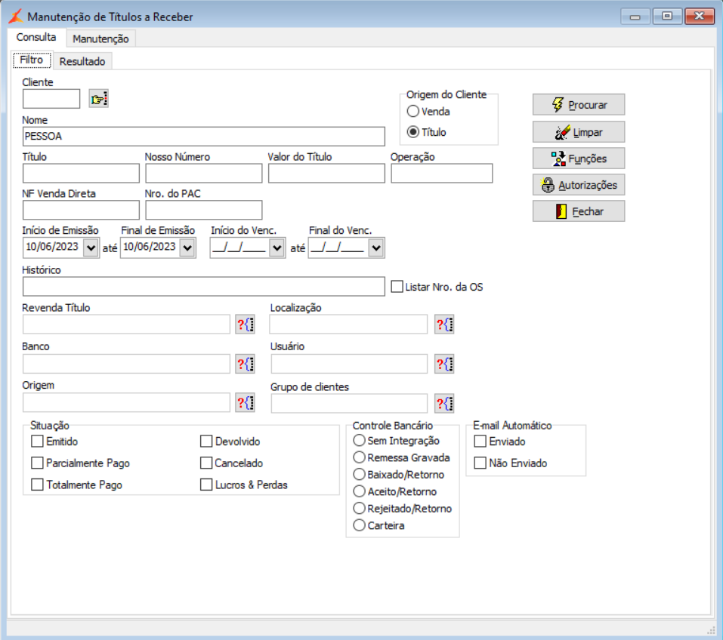Open Localização lookup icon
The width and height of the screenshot is (723, 640).
coord(444,325)
